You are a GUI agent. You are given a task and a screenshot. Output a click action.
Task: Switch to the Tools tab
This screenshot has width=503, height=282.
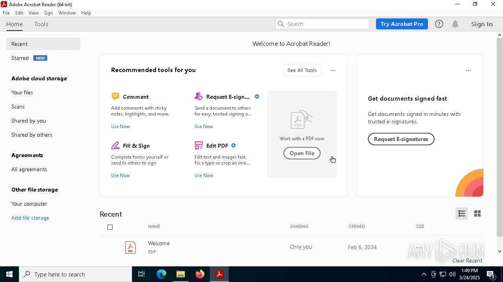41,24
